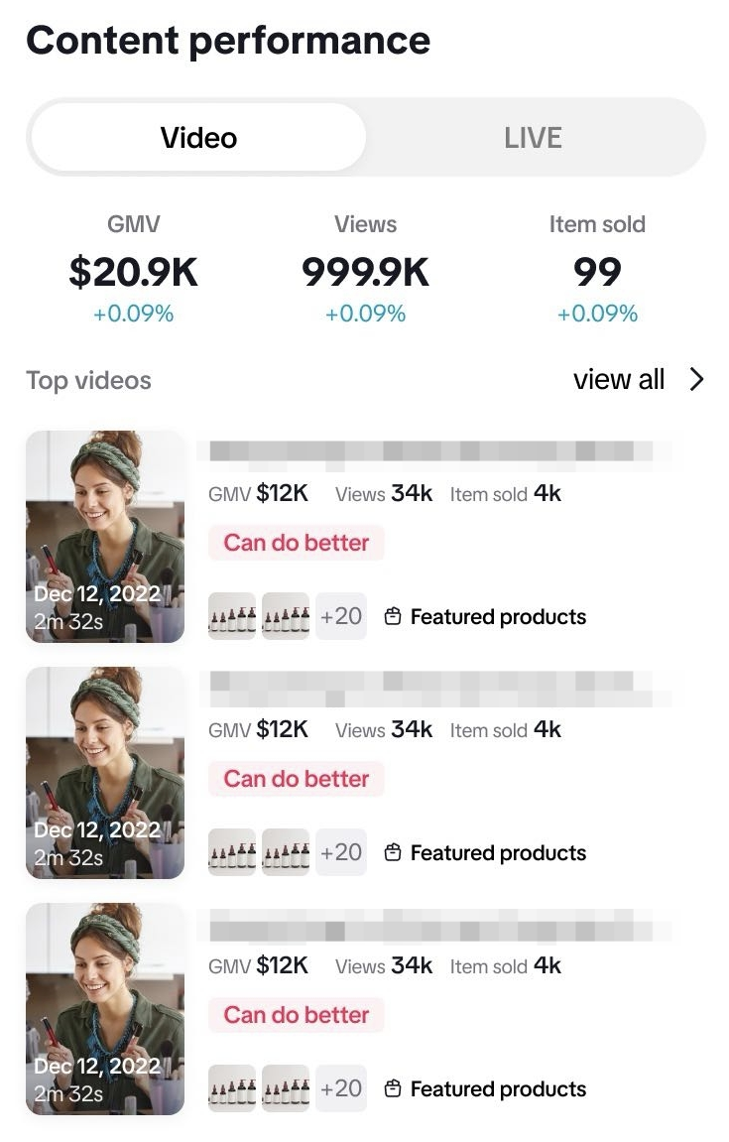Open the view all link
This screenshot has height=1142, width=729.
click(618, 379)
